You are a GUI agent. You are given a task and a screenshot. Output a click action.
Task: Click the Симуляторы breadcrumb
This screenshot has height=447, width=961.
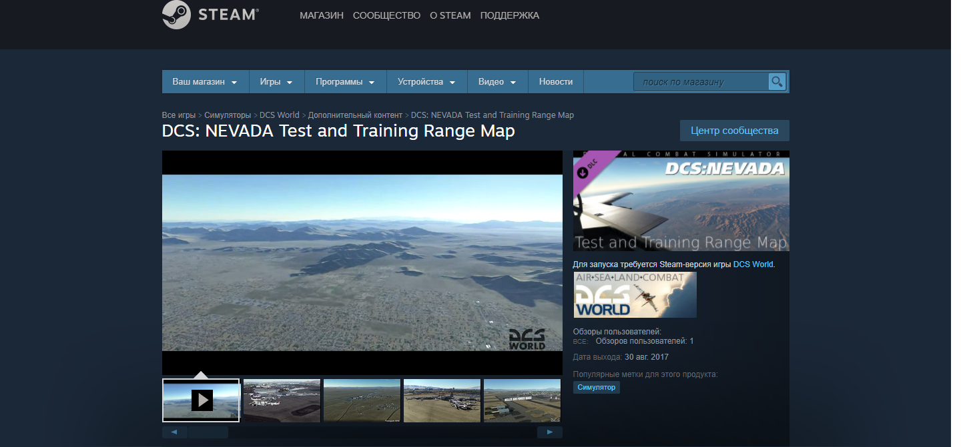point(228,115)
